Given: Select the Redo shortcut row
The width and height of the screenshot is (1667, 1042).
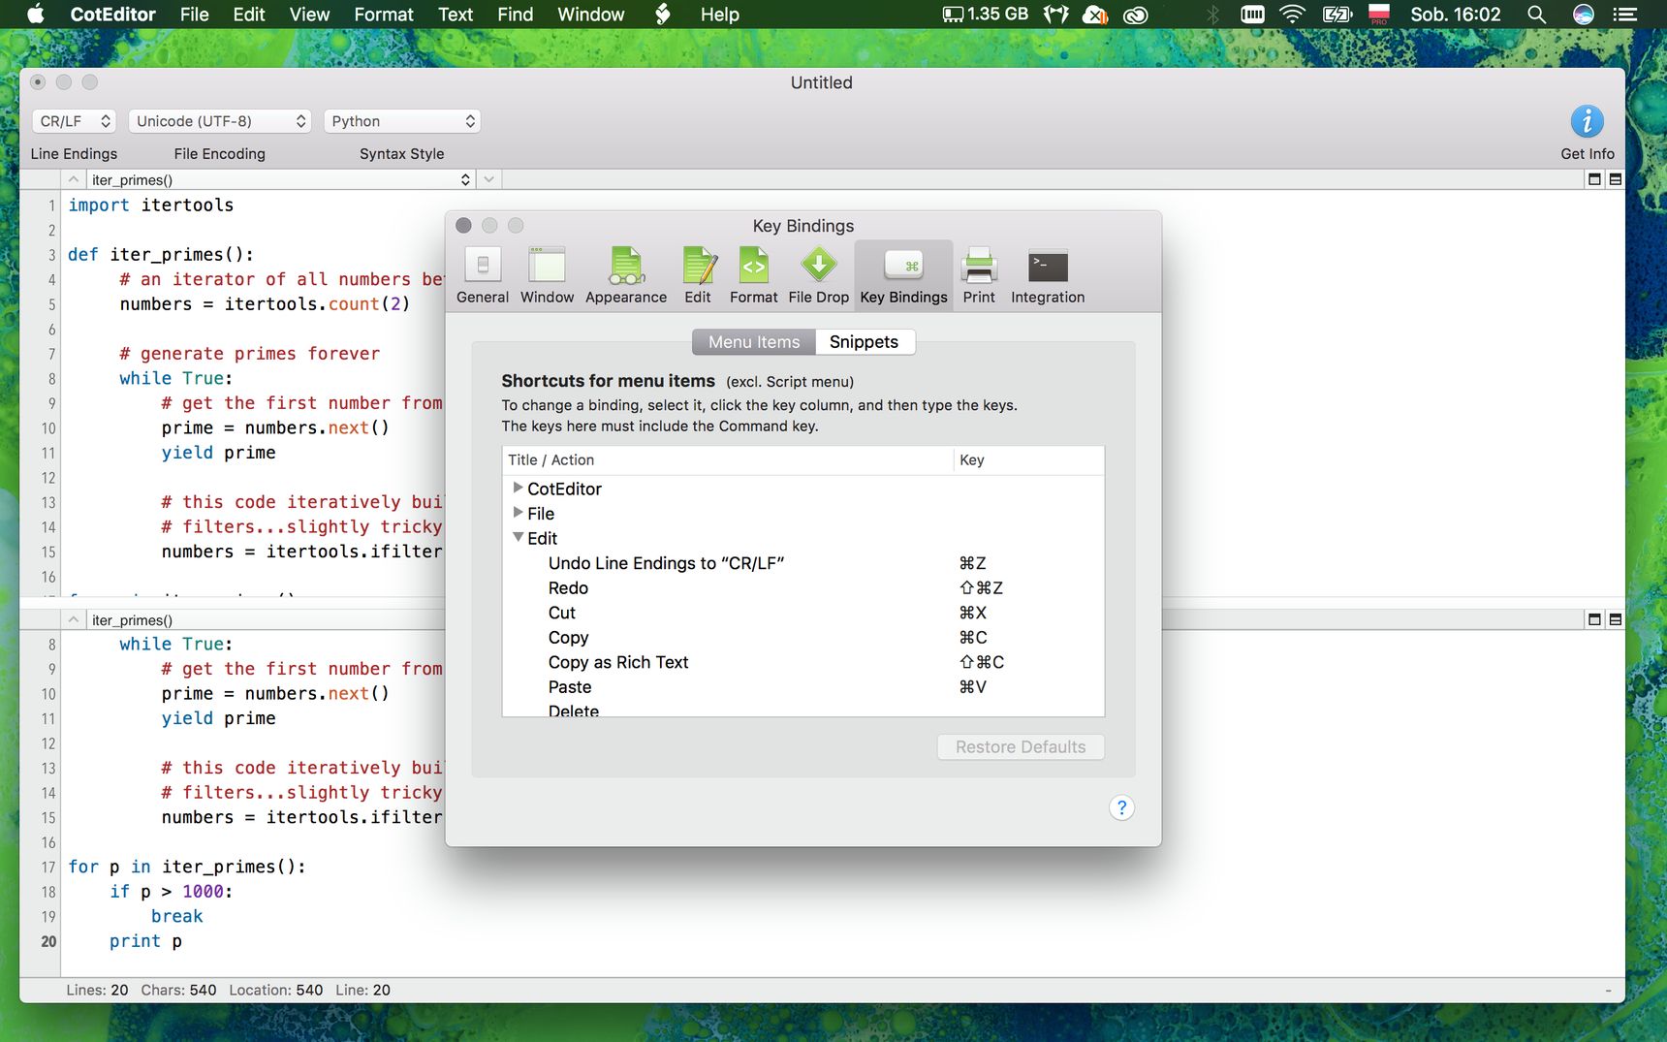Looking at the screenshot, I should 802,588.
